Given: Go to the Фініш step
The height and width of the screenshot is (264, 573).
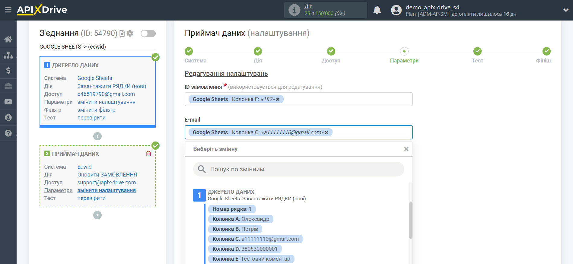Looking at the screenshot, I should click(x=546, y=51).
